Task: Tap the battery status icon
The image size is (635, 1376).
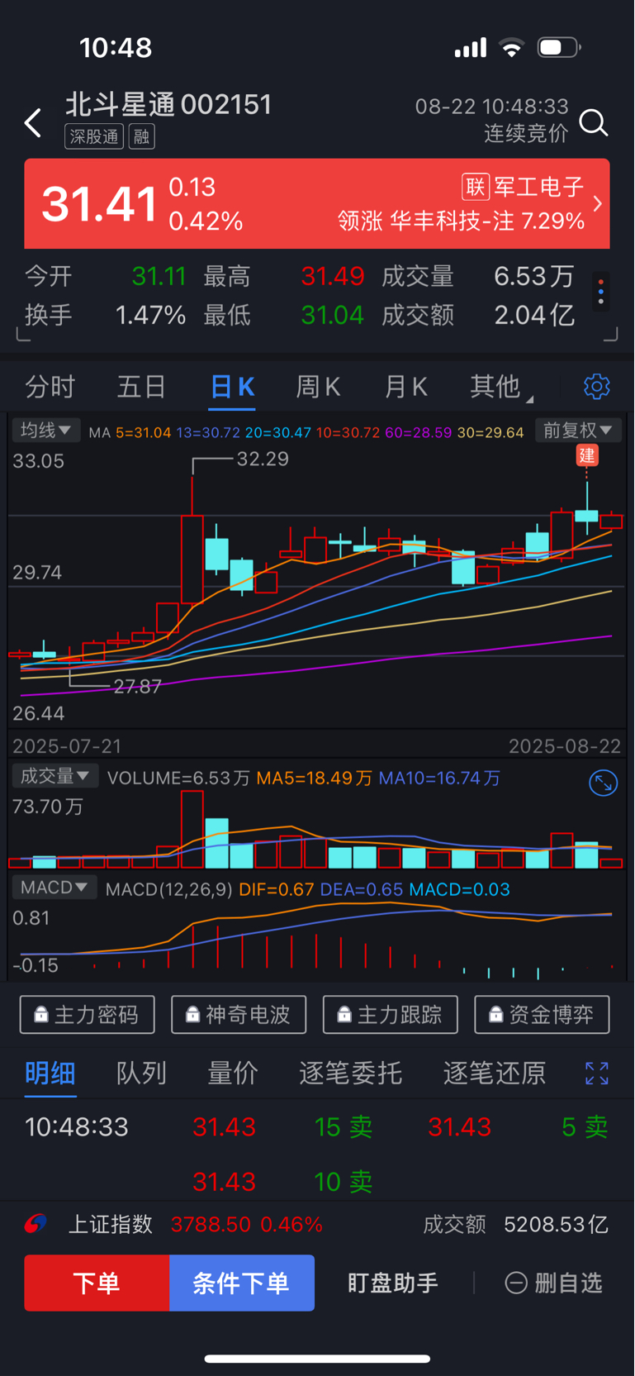Action: [x=559, y=48]
